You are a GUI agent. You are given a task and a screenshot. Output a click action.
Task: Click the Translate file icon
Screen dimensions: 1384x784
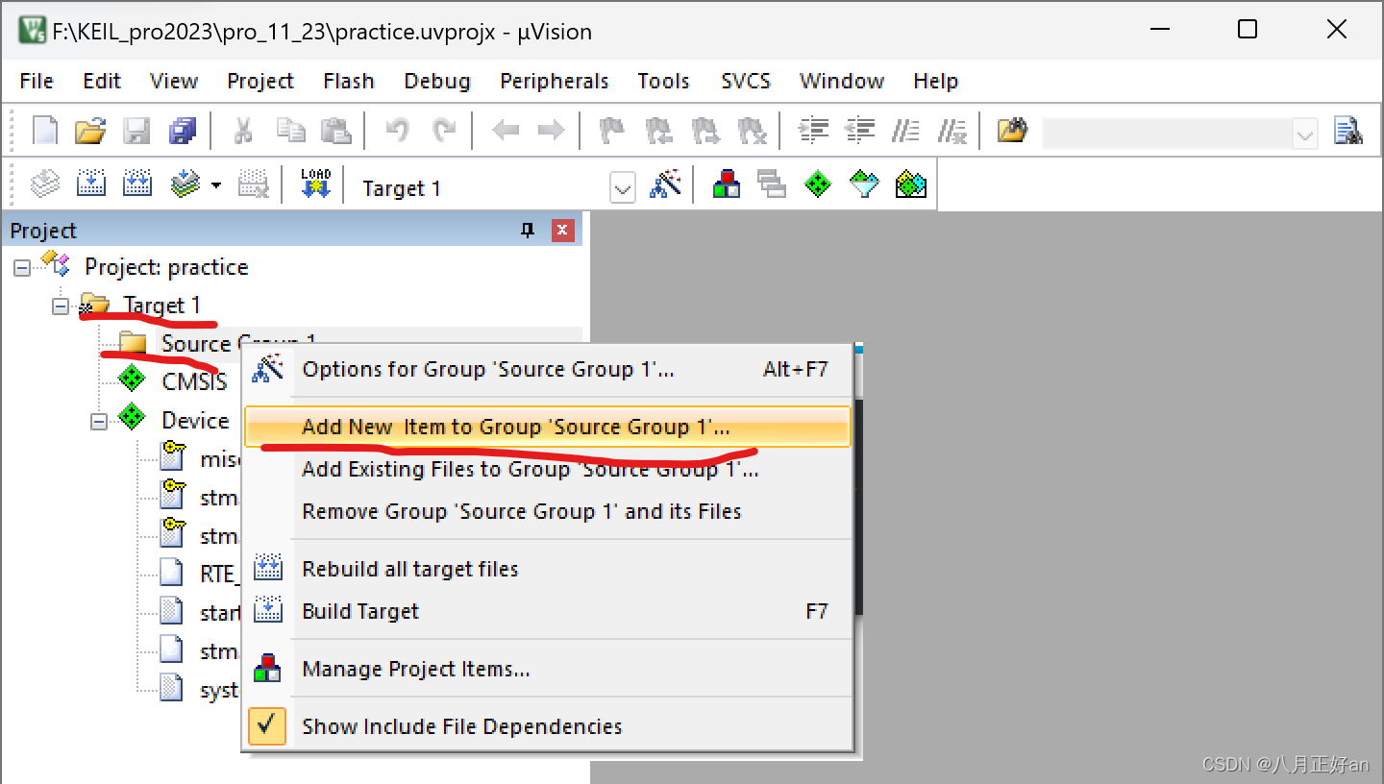pyautogui.click(x=45, y=184)
